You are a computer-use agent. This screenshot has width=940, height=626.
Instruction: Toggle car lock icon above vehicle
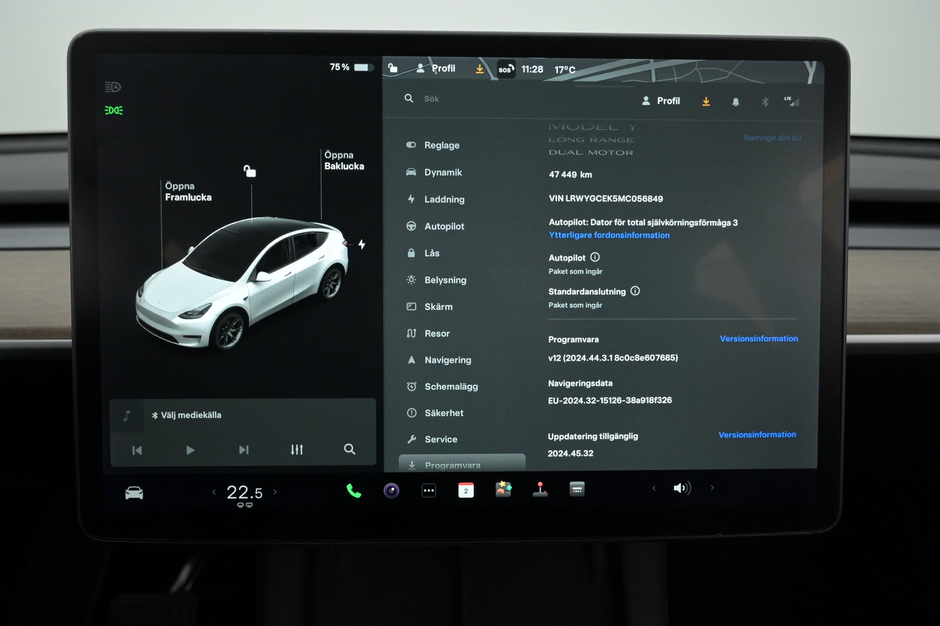click(250, 171)
